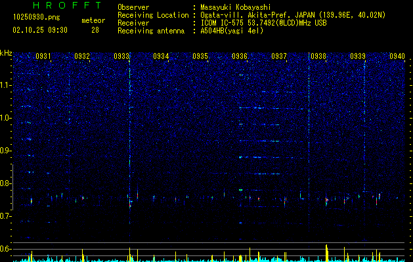
Task: Click the A504HB(yagi 4el) antenna text
Action: (232, 31)
